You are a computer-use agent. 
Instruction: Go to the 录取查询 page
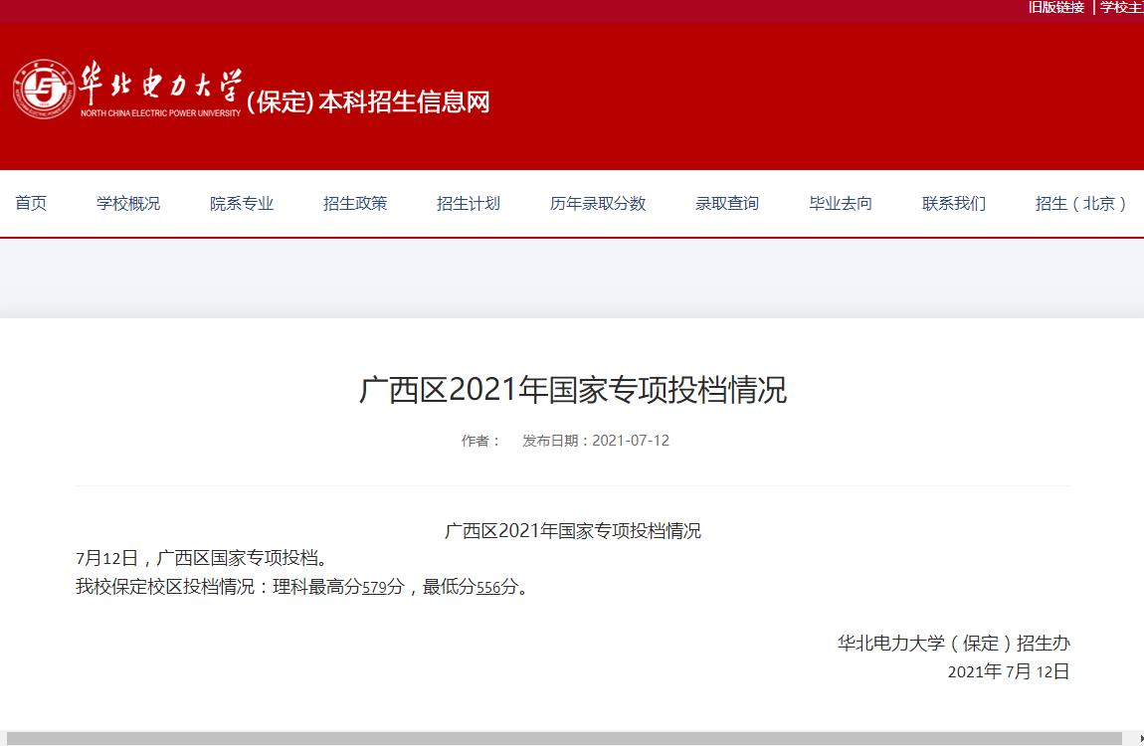(727, 203)
